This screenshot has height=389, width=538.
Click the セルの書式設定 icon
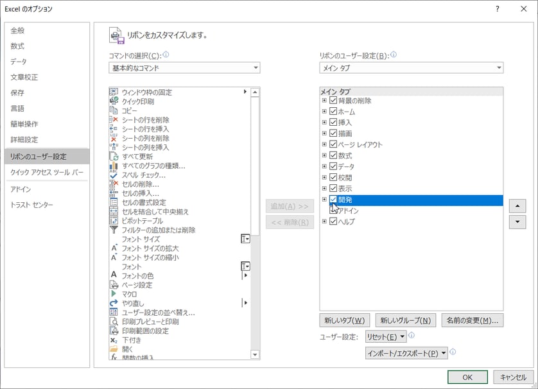point(114,202)
